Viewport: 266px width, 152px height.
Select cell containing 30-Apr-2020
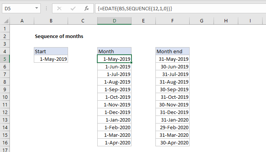click(172, 143)
